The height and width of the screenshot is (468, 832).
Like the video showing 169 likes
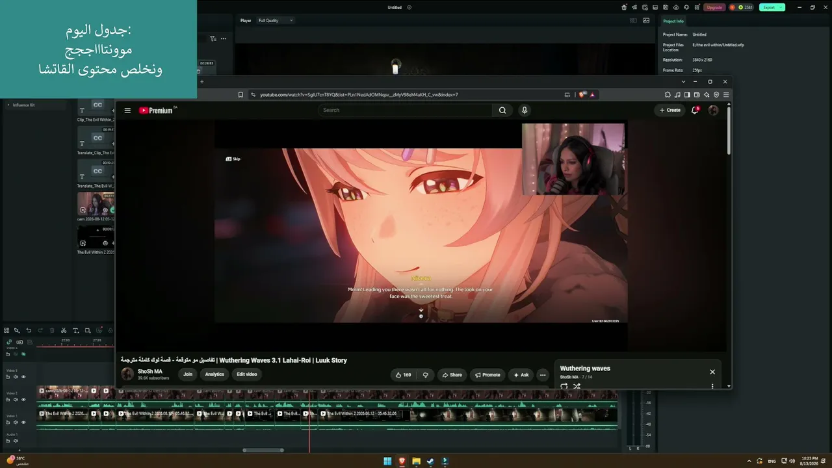pos(403,375)
